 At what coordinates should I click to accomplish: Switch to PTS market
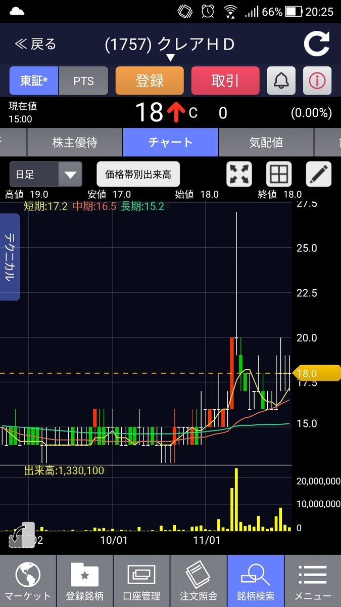point(83,80)
